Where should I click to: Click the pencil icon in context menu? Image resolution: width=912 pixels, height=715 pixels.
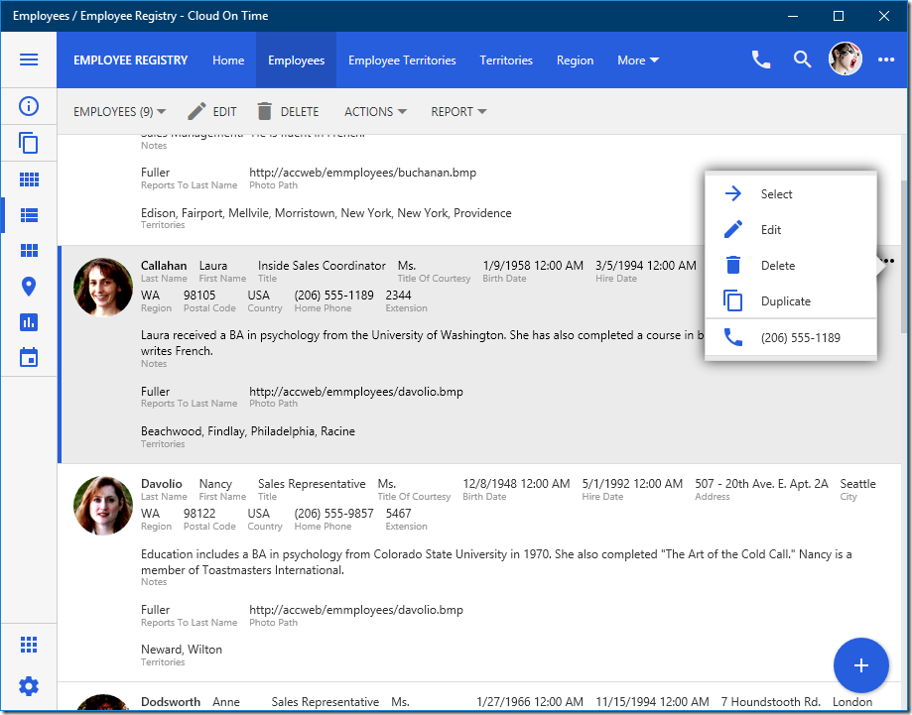pyautogui.click(x=733, y=230)
